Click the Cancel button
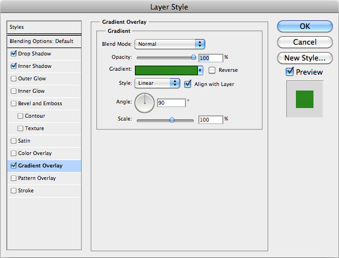The image size is (339, 258). coord(305,42)
